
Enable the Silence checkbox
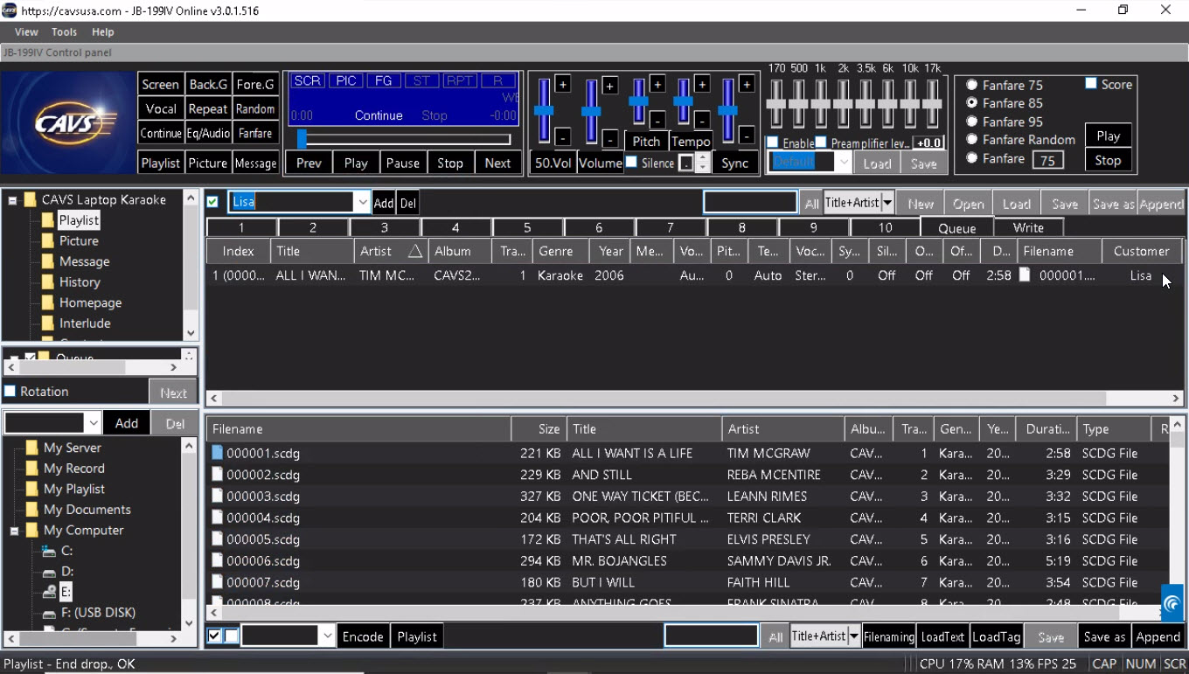point(631,162)
